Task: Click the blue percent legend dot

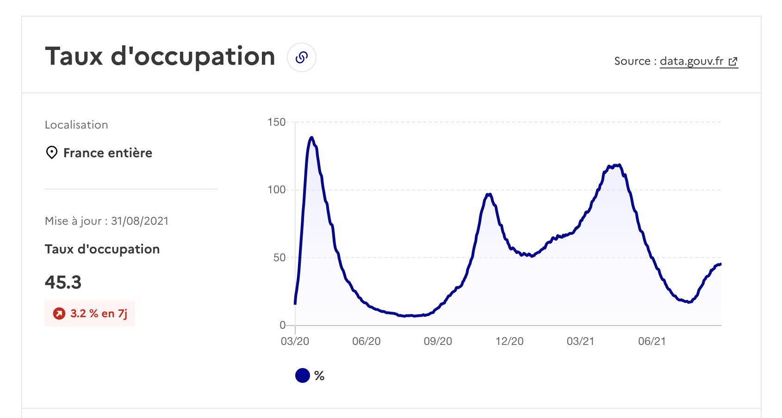Action: [x=303, y=375]
